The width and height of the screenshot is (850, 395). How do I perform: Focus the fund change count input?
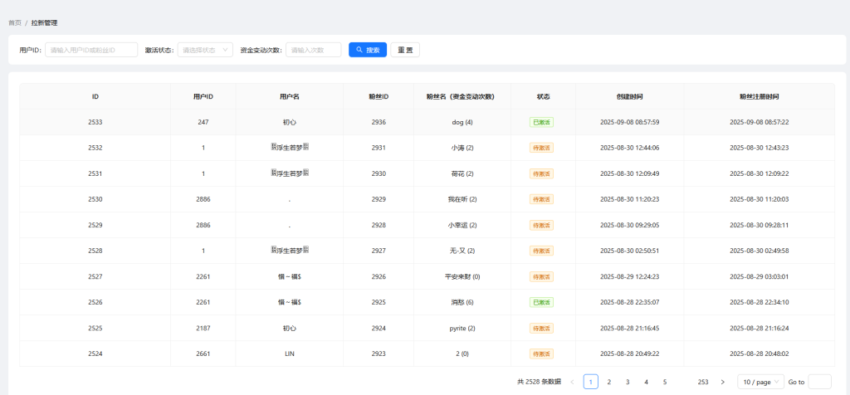pos(313,50)
